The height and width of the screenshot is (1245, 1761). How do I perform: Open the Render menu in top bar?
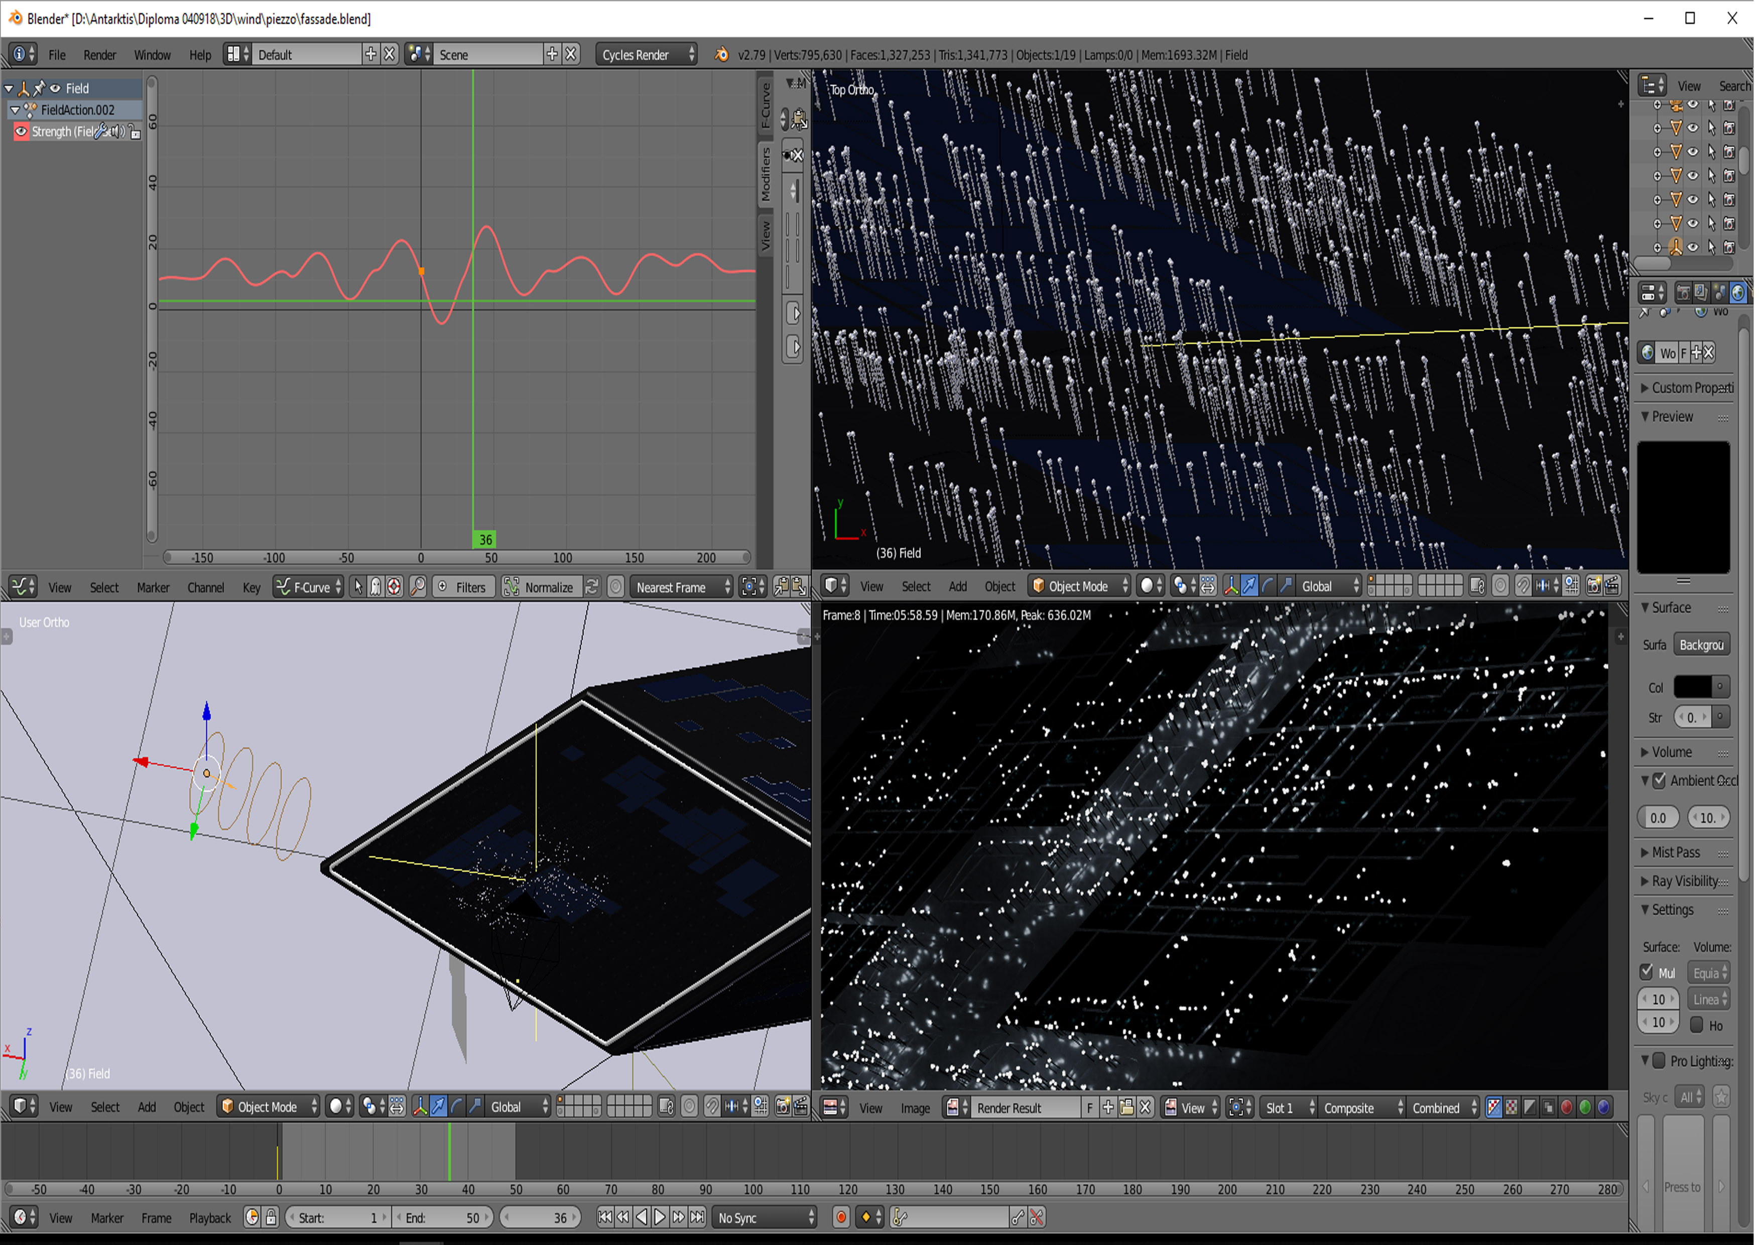pos(100,55)
